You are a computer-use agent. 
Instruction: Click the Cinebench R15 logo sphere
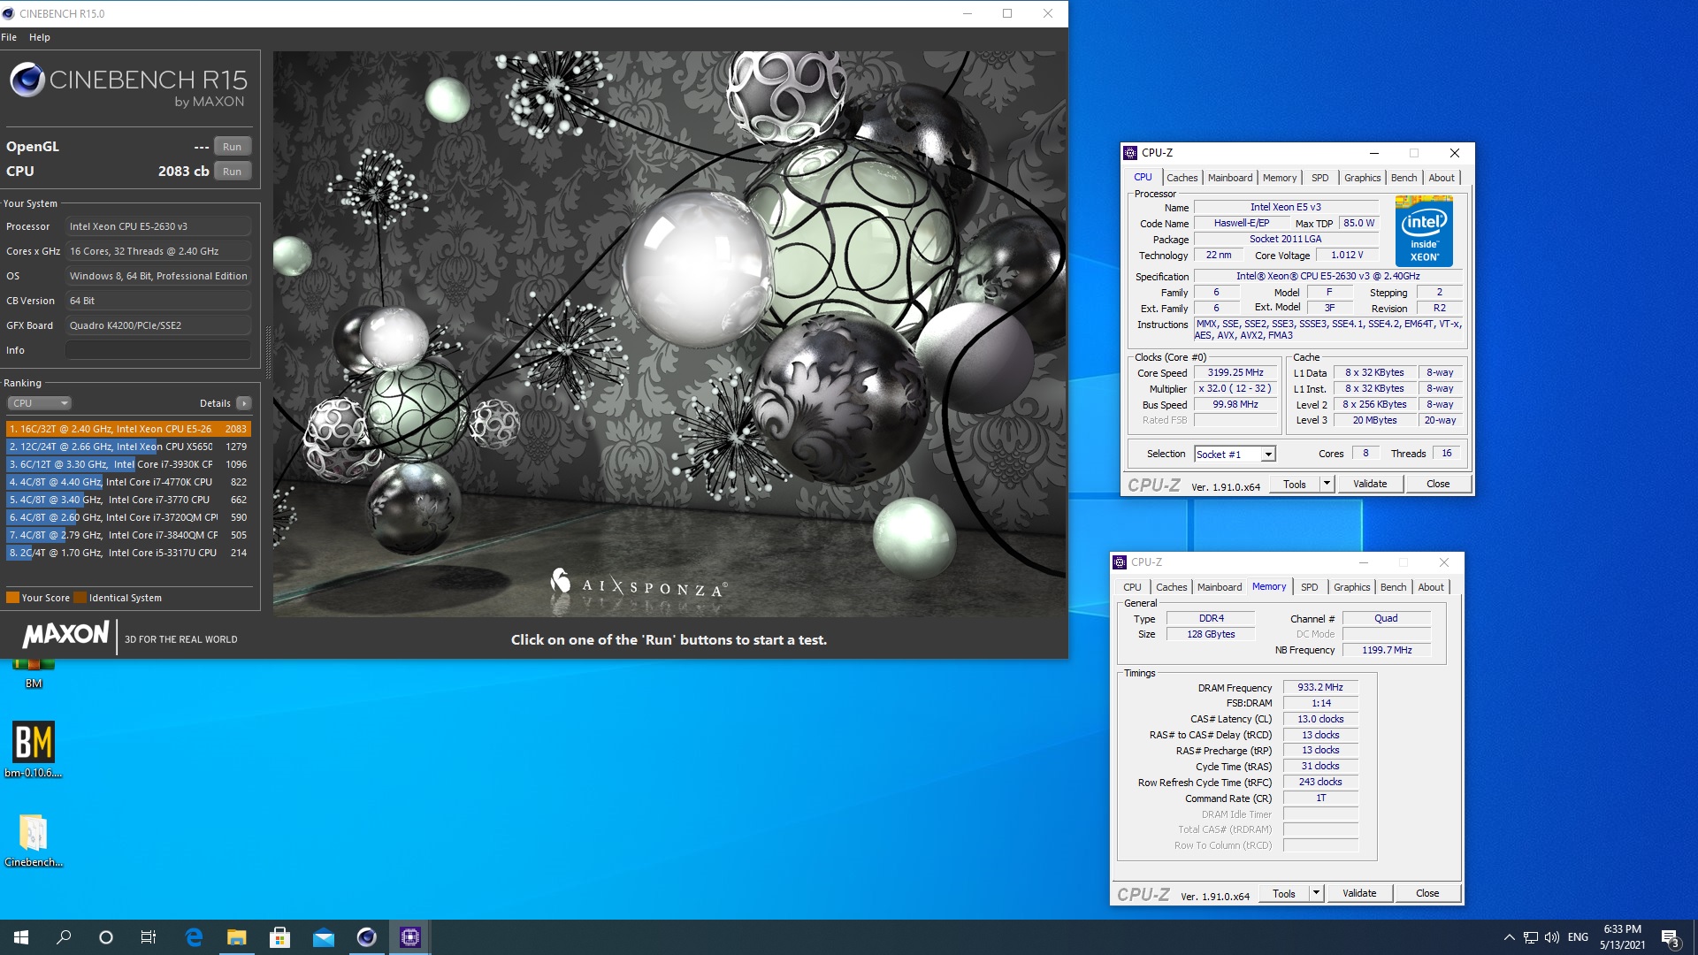pos(27,80)
